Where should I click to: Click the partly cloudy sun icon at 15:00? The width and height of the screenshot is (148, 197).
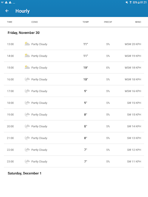tap(27, 67)
